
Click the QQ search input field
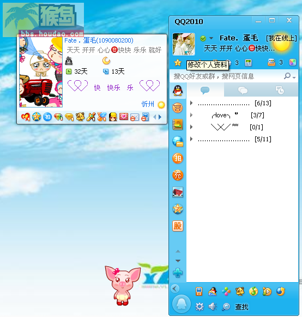[x=226, y=76]
